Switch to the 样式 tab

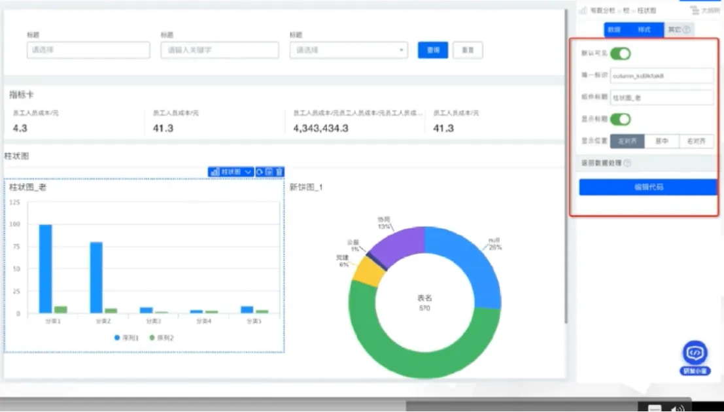point(644,29)
